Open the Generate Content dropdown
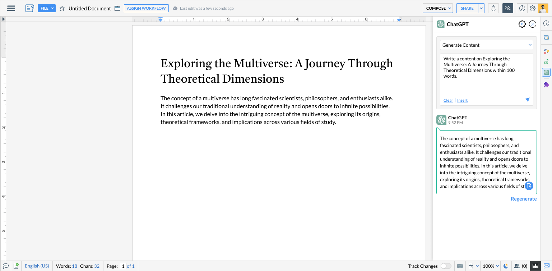552x271 pixels. [x=487, y=45]
